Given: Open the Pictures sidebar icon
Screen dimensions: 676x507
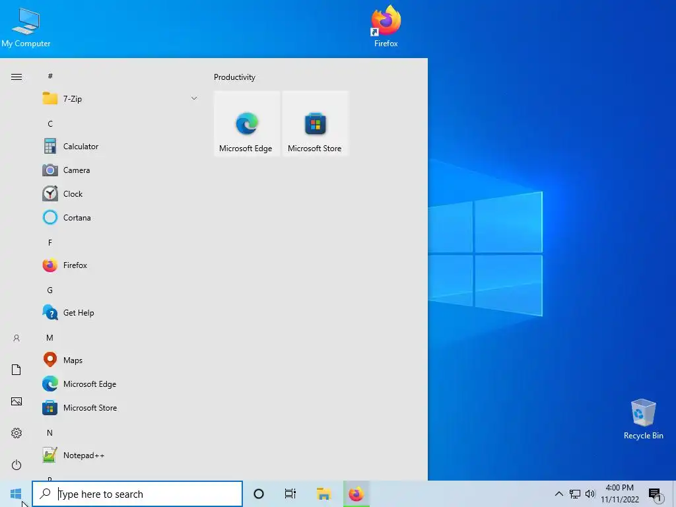Looking at the screenshot, I should pos(17,401).
